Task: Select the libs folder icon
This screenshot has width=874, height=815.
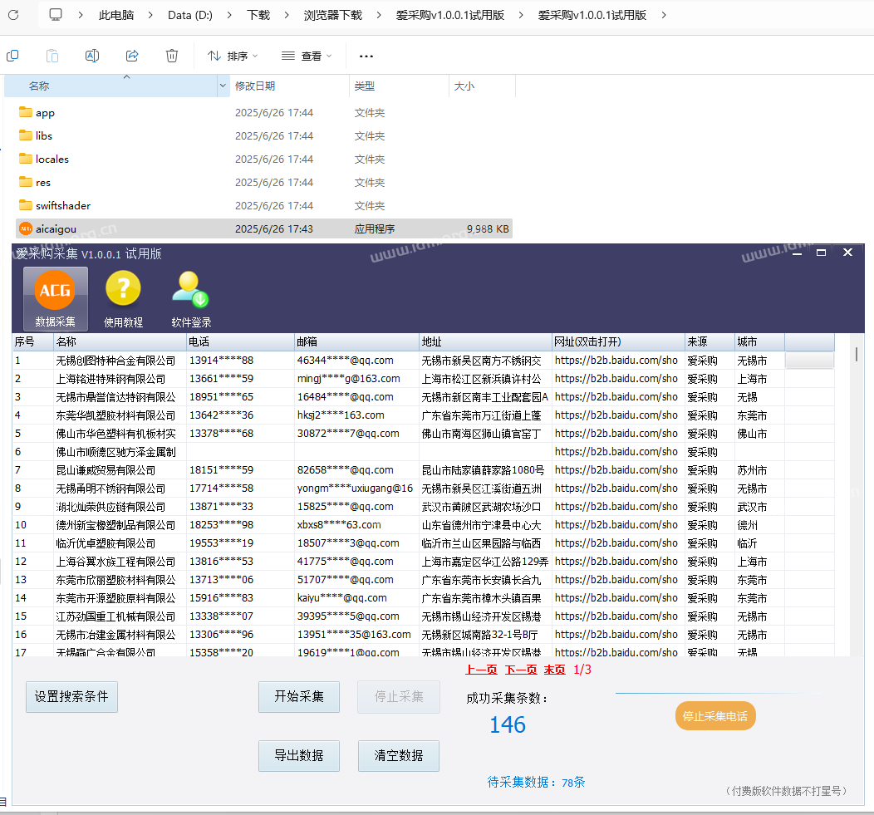Action: [26, 135]
